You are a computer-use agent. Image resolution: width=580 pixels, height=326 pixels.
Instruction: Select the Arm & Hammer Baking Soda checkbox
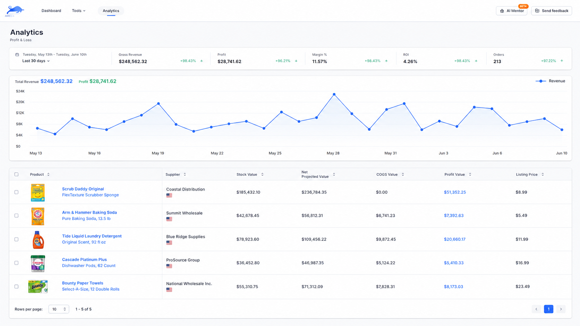(x=16, y=215)
